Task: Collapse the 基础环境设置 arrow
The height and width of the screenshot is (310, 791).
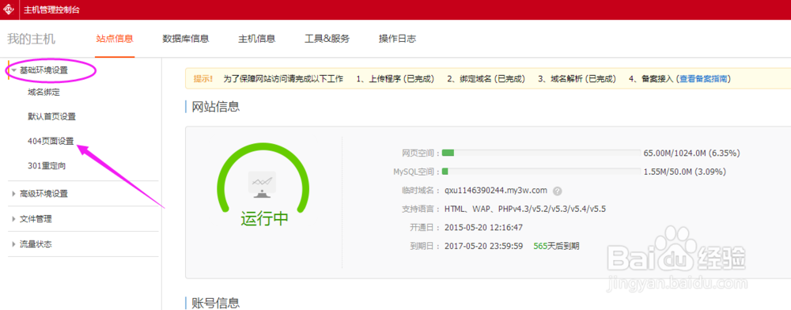Action: [x=14, y=70]
